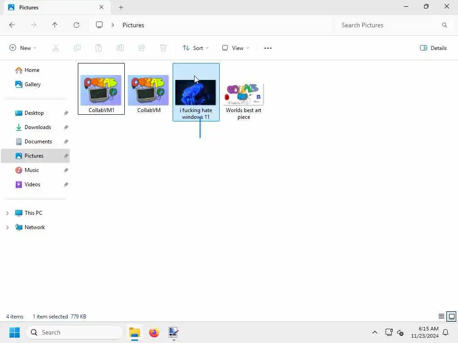Open the clock showing 6:15 AM

pyautogui.click(x=425, y=332)
